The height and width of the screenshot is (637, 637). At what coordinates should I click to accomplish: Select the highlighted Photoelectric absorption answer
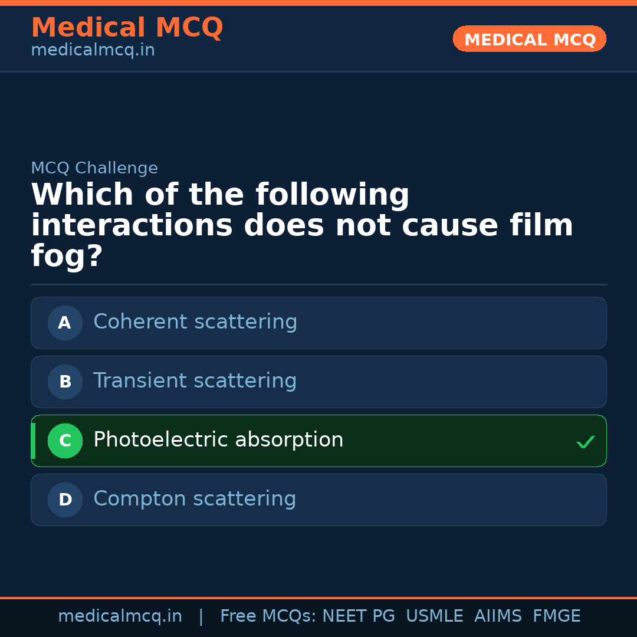(x=318, y=441)
